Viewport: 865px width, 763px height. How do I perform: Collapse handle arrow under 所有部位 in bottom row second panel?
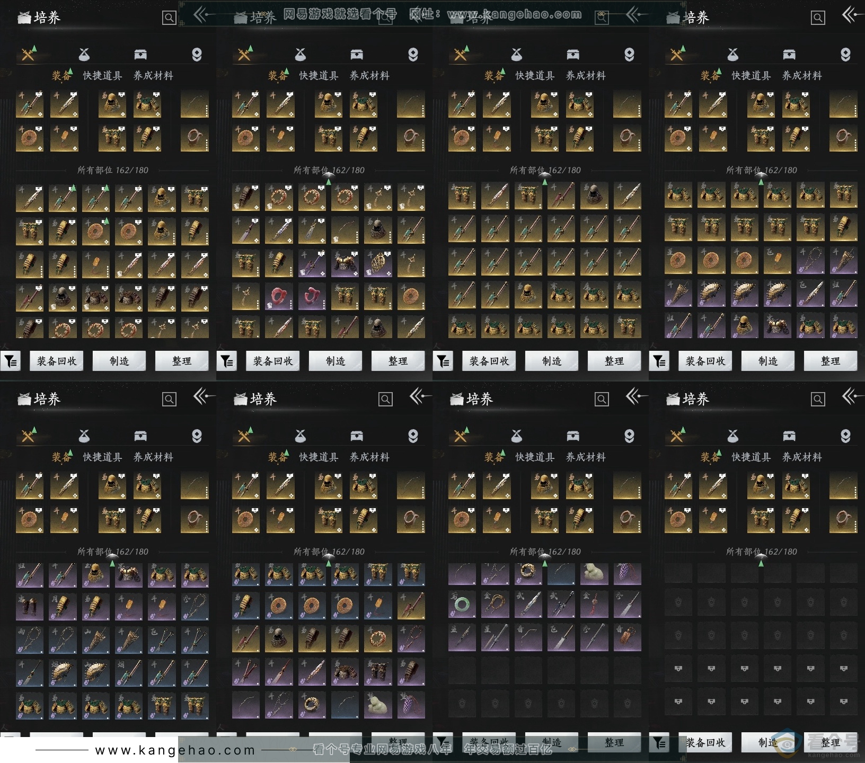[329, 560]
